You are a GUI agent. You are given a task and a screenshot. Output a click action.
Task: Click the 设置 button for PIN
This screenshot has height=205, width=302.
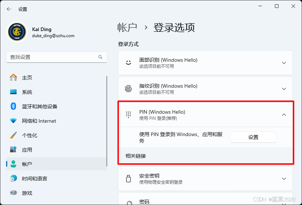point(253,137)
